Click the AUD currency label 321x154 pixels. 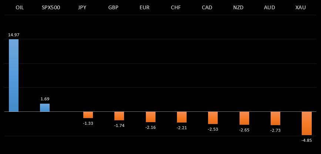coord(270,7)
